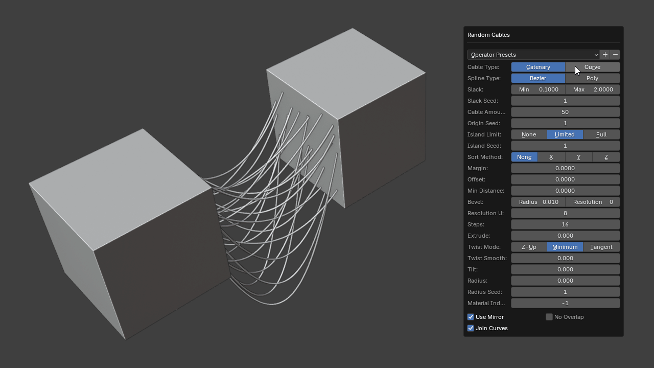Click the plus icon to add preset

[x=605, y=55]
